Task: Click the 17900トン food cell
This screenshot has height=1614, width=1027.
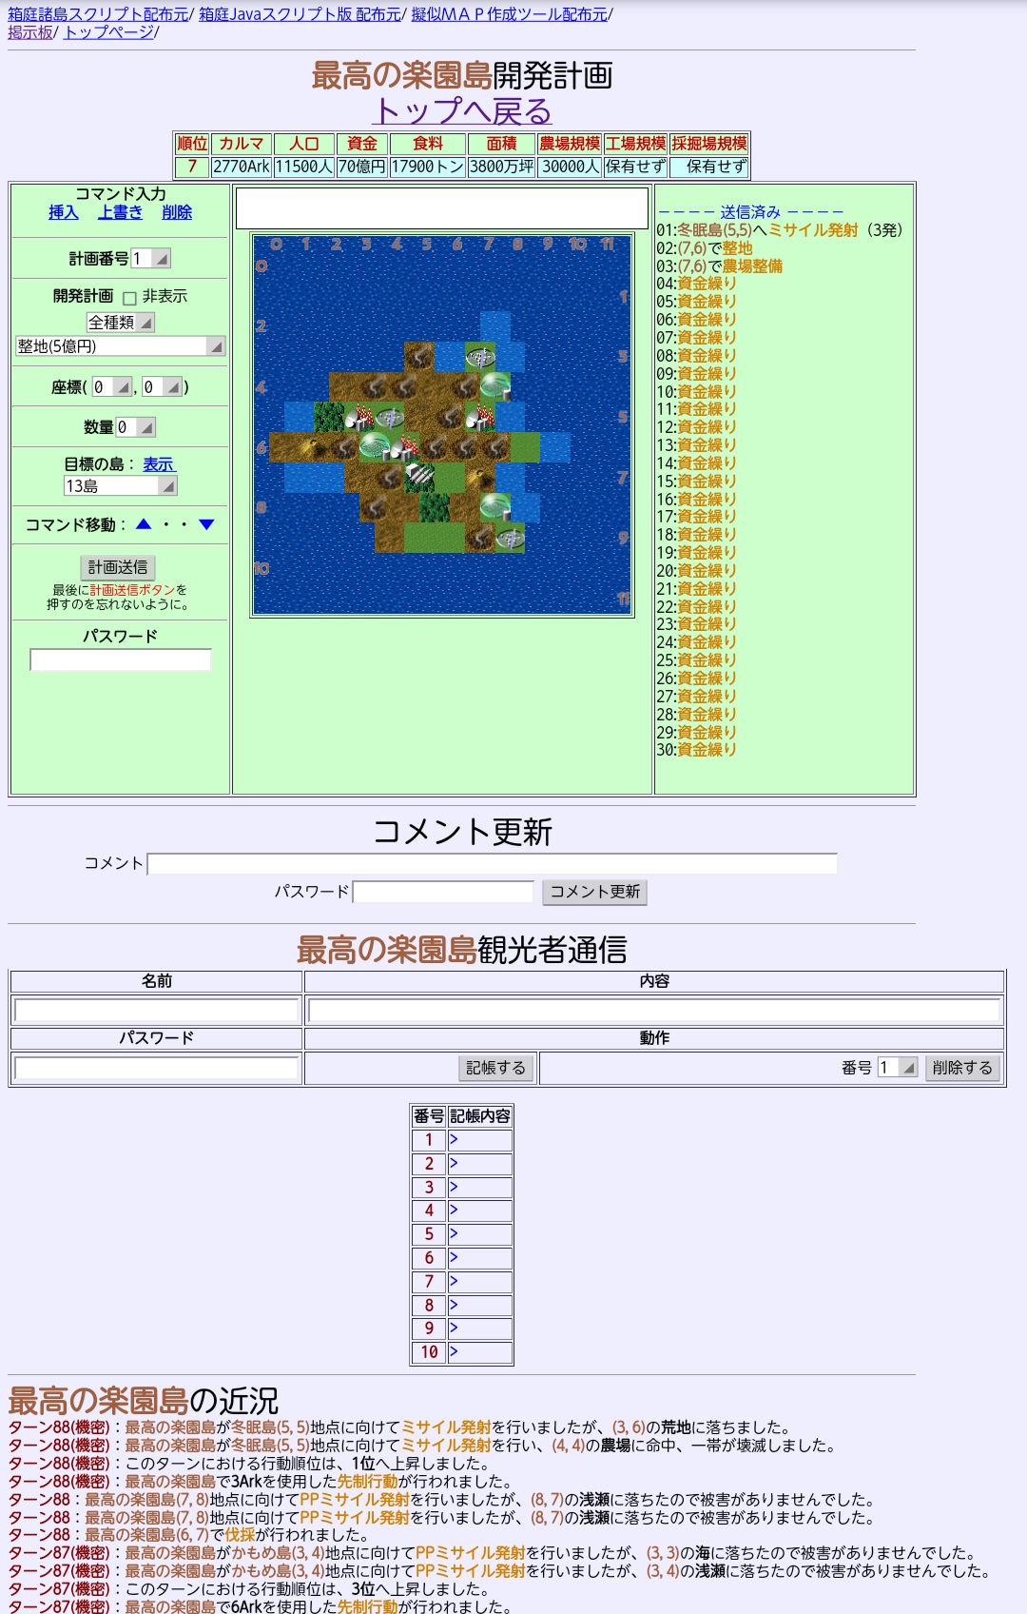Action: click(428, 167)
